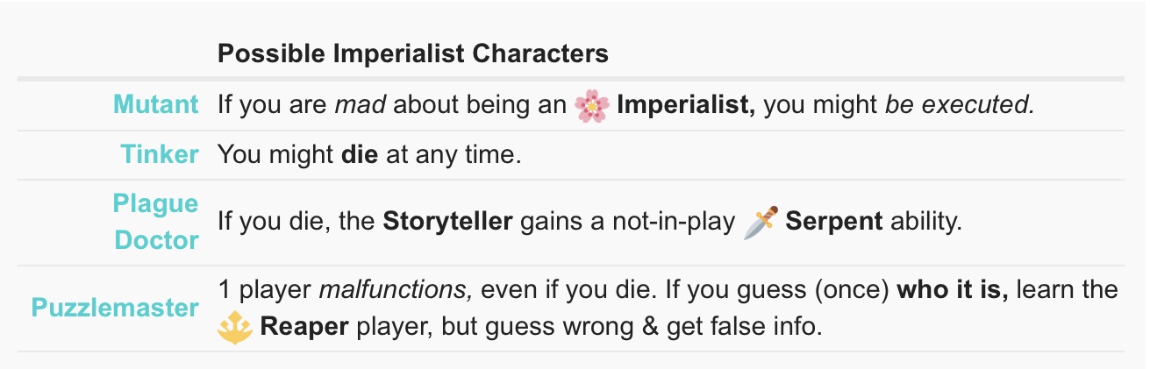Click the bold Imperialist text
The width and height of the screenshot is (1150, 369).
[686, 105]
